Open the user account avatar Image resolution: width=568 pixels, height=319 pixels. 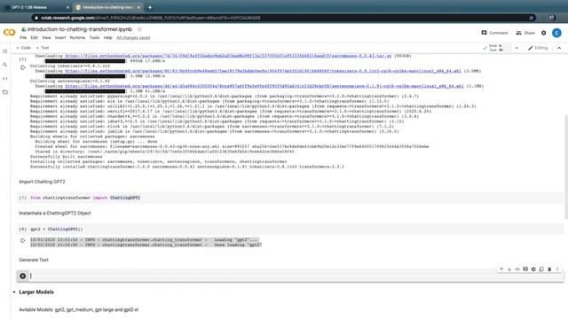[x=556, y=33]
